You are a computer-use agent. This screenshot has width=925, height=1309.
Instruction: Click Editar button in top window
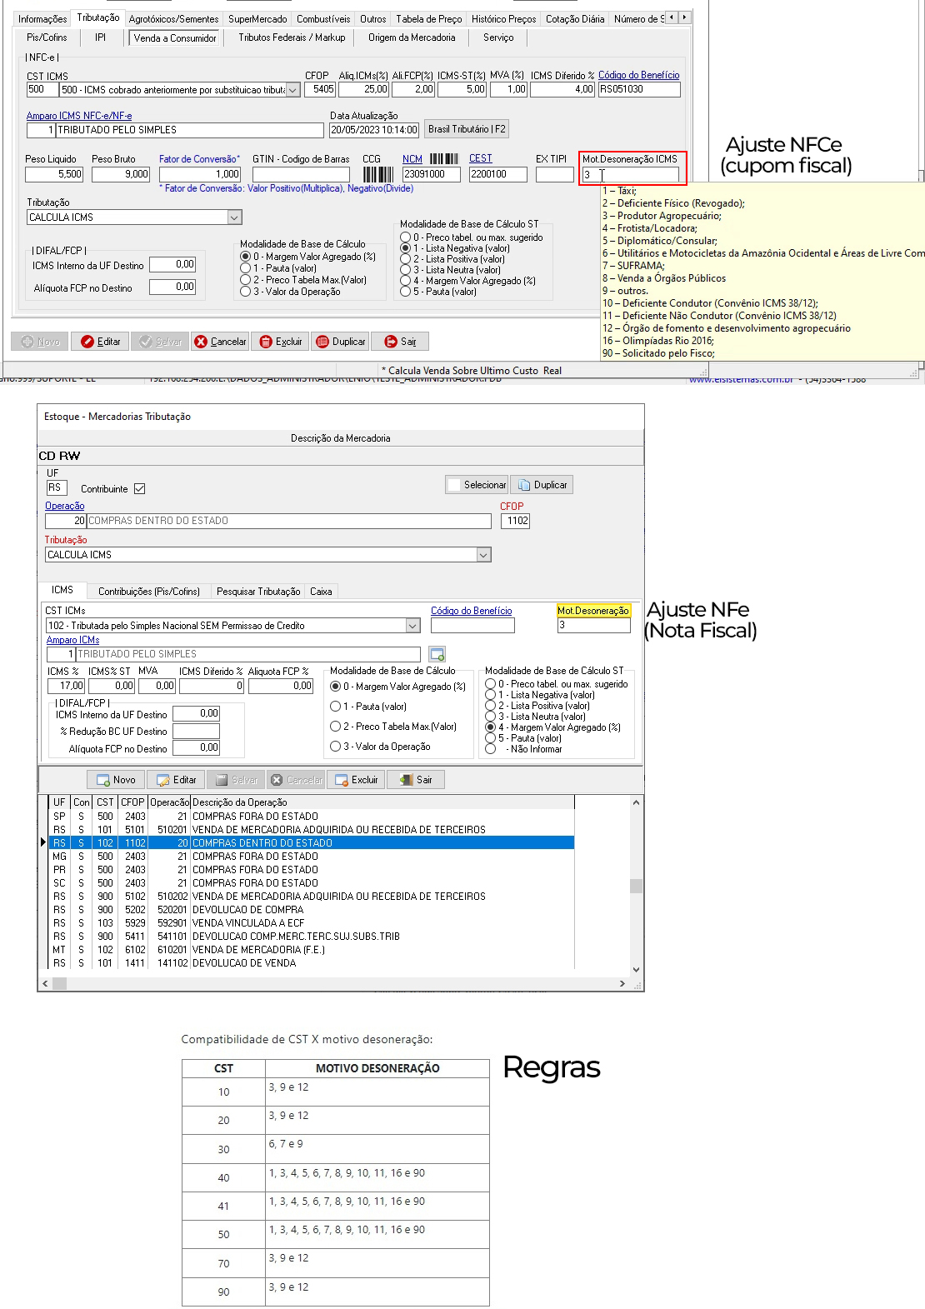tap(101, 342)
